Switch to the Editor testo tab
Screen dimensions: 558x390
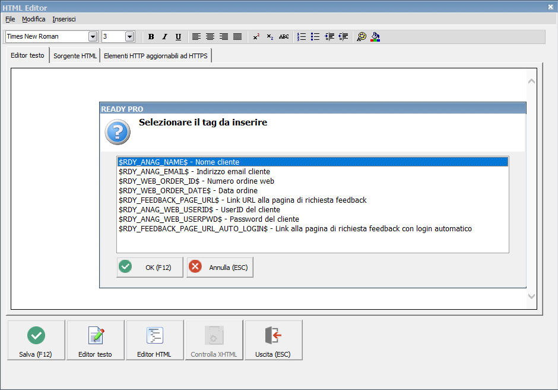[x=27, y=55]
